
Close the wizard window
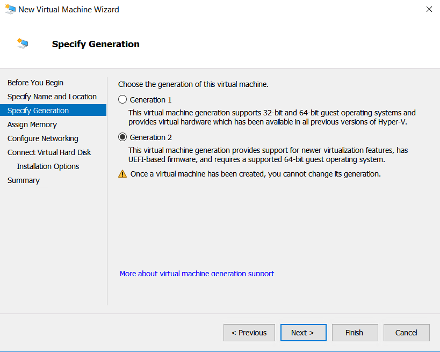429,10
